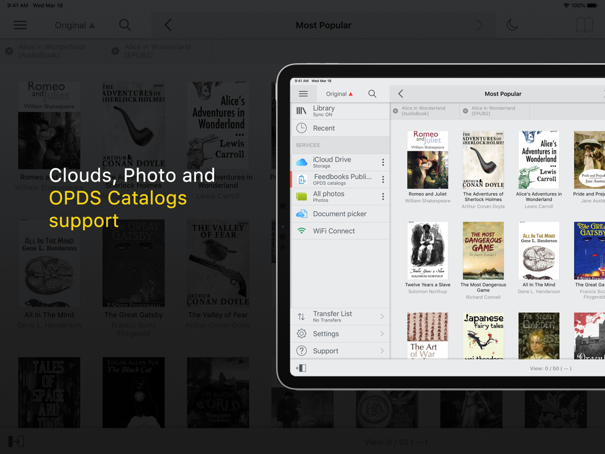Viewport: 605px width, 454px height.
Task: Click 'View: 0 / 50' status text in tablet
Action: [551, 368]
